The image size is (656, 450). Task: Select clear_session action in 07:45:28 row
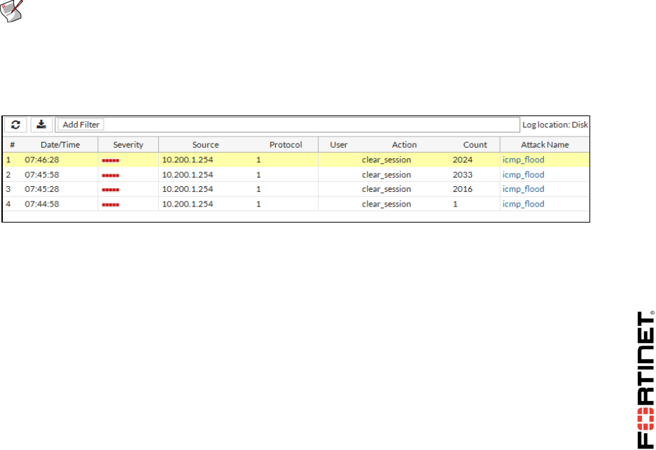click(x=386, y=189)
